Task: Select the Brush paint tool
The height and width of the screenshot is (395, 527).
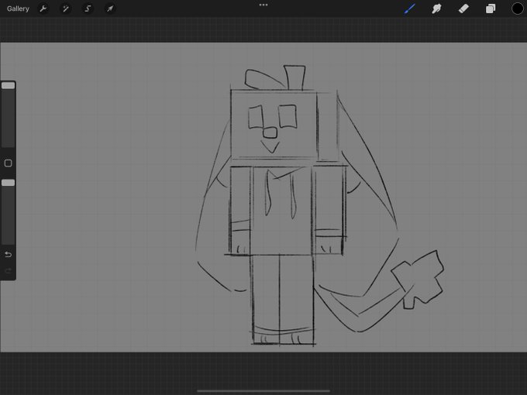Action: click(409, 9)
